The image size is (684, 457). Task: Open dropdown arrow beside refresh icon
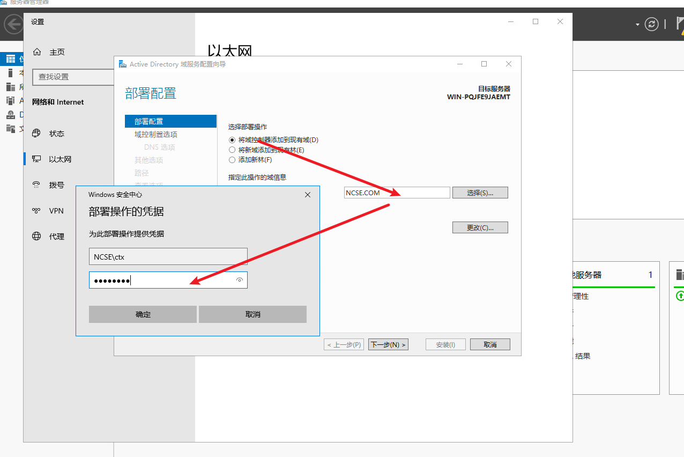click(637, 25)
